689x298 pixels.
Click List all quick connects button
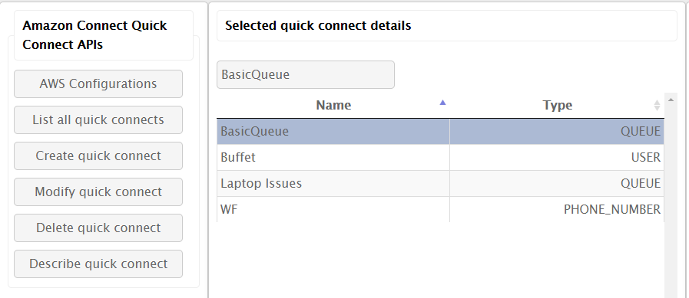[x=98, y=120]
